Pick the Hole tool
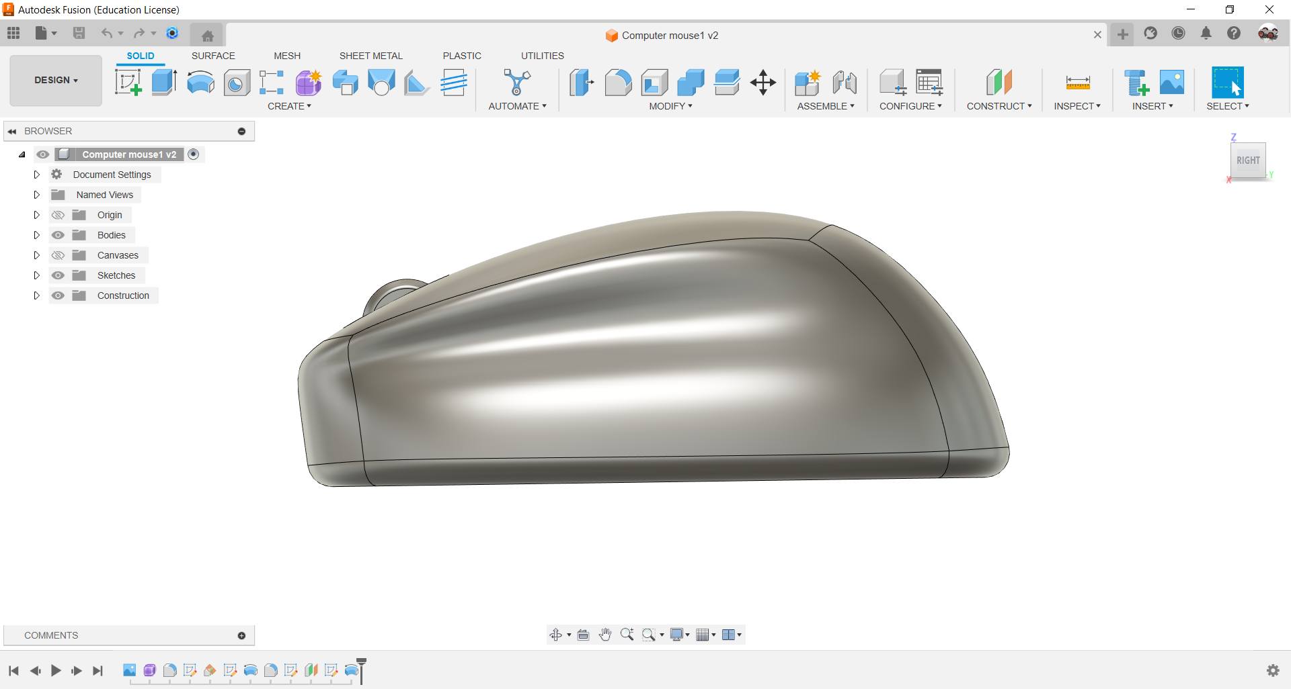1291x689 pixels. click(237, 83)
